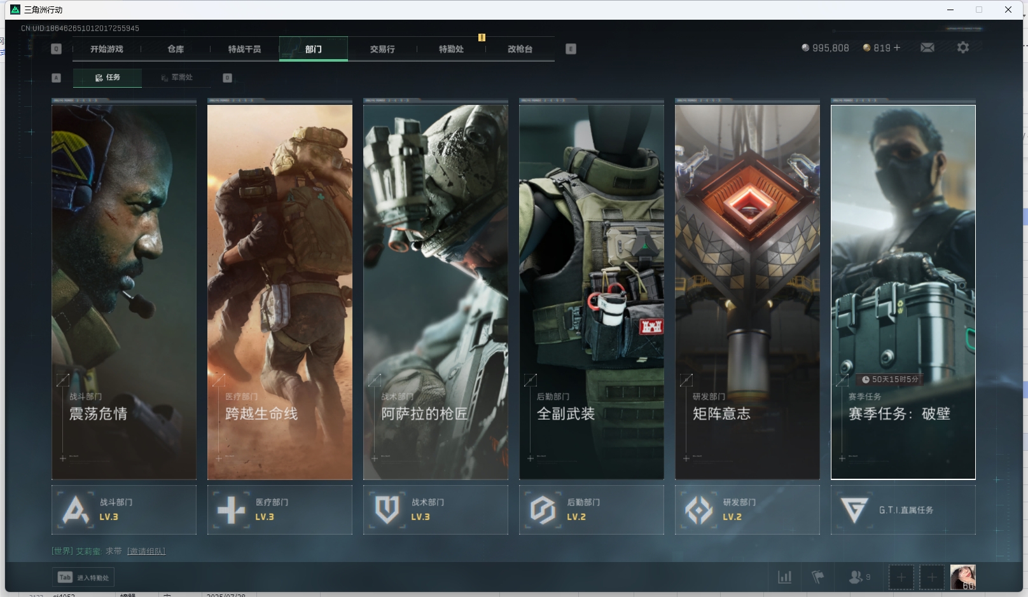Open the statistics bar chart icon
1028x597 pixels.
pos(785,577)
